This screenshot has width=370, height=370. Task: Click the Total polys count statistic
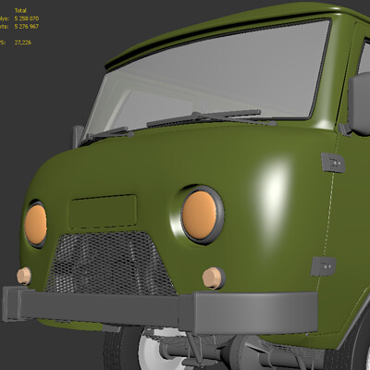[27, 18]
